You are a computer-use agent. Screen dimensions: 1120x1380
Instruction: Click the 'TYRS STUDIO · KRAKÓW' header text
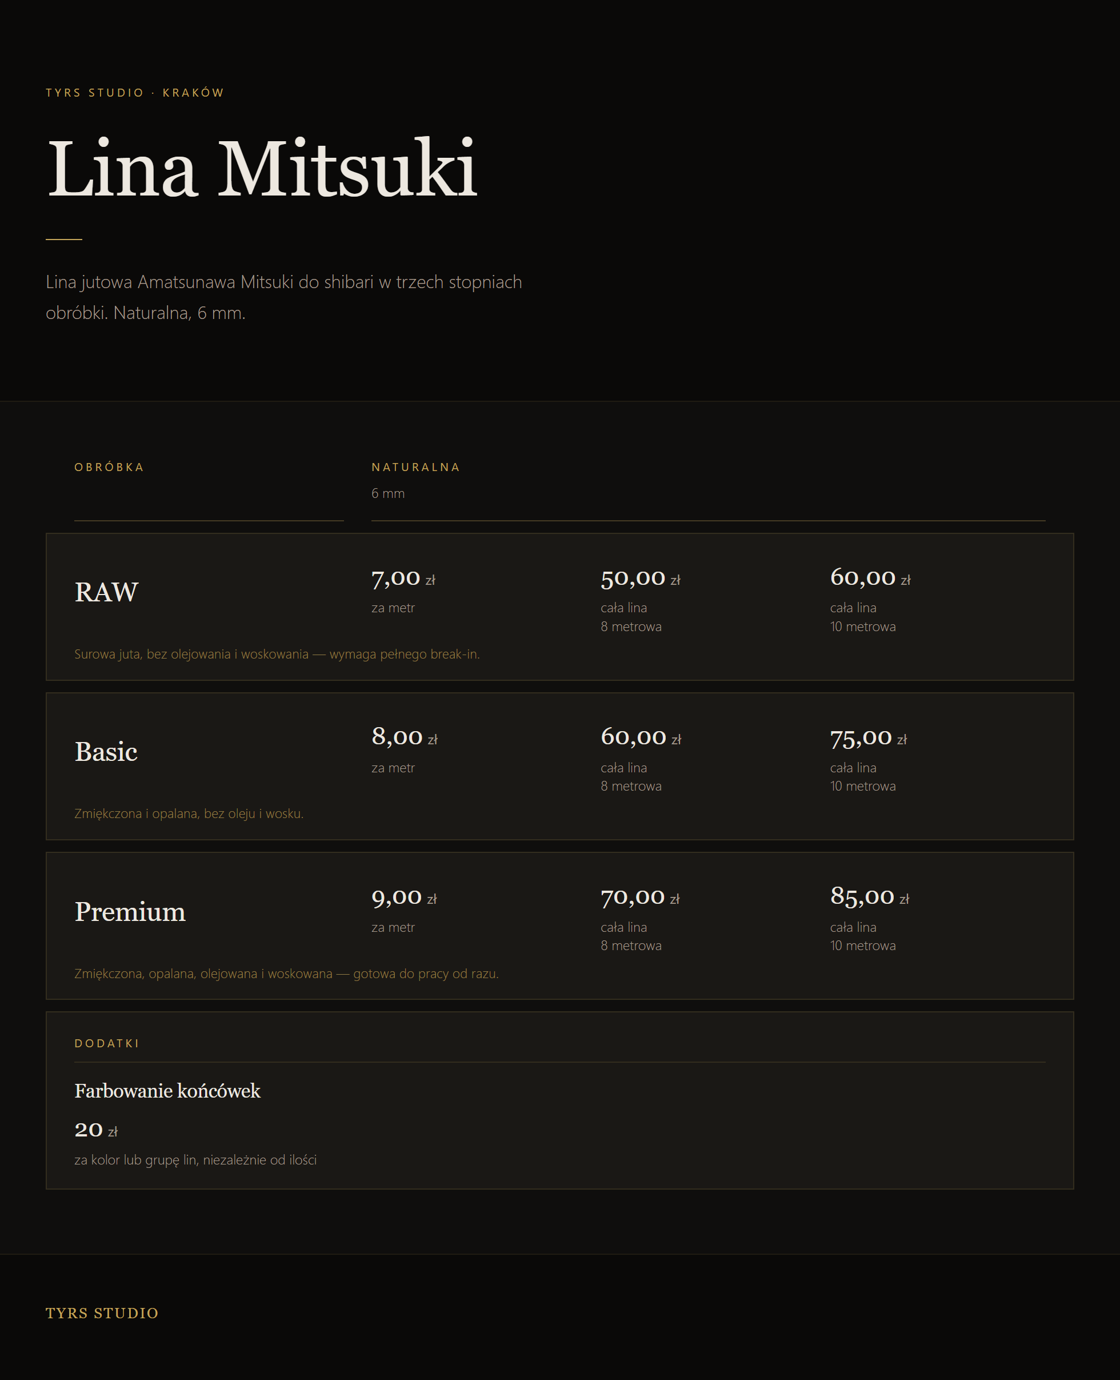[134, 93]
